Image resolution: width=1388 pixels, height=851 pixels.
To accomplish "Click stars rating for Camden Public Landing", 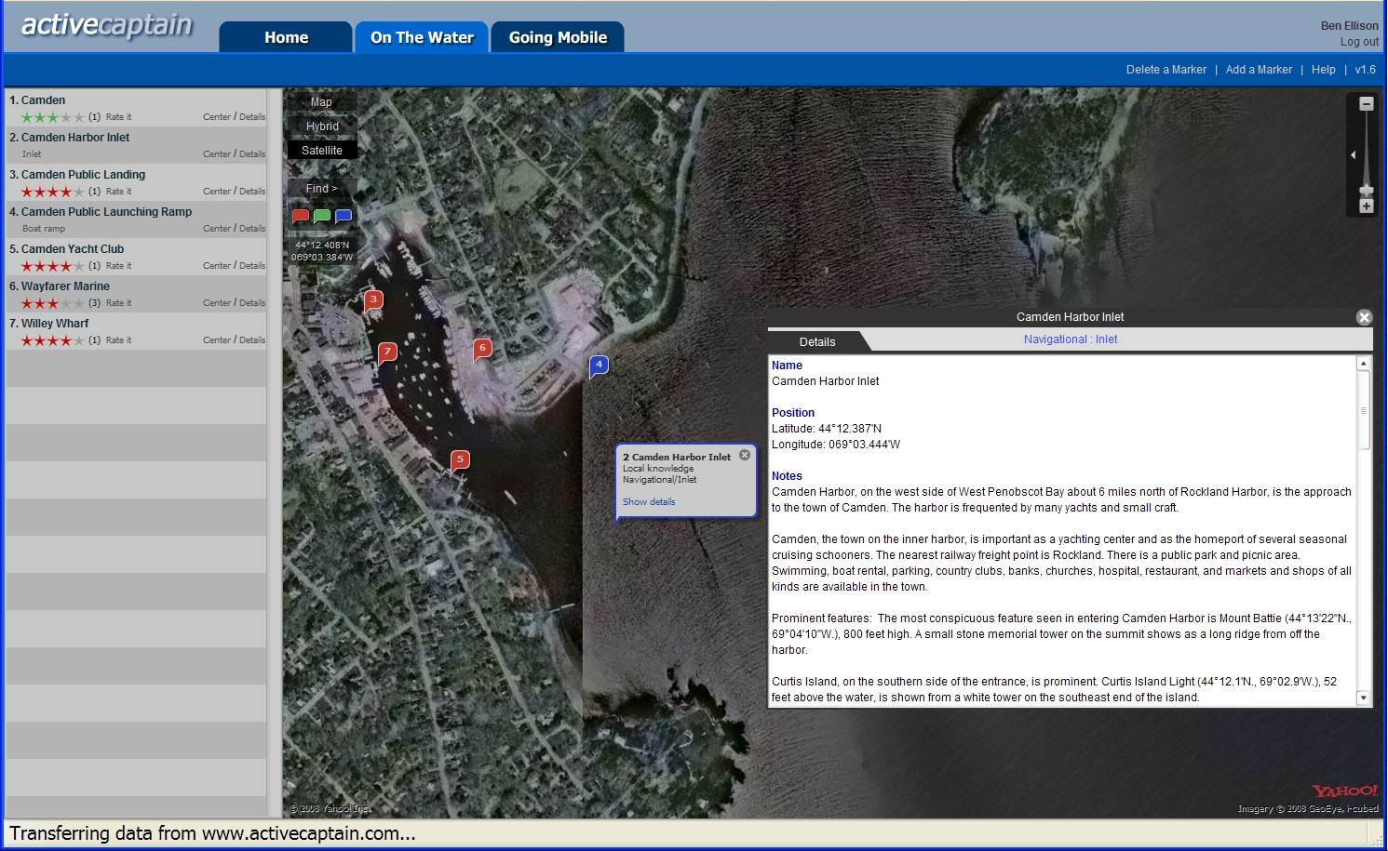I will [x=52, y=192].
